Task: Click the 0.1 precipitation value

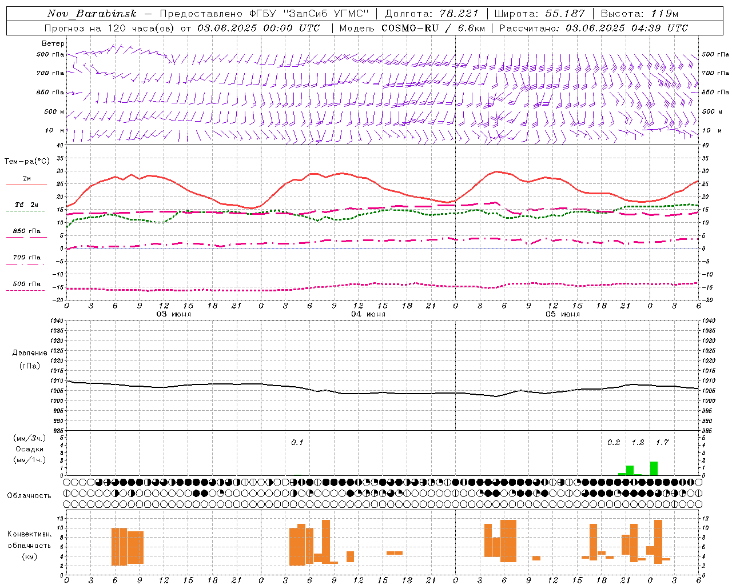Action: (297, 443)
